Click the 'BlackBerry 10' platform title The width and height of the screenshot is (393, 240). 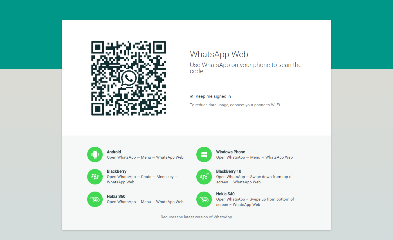(x=229, y=171)
